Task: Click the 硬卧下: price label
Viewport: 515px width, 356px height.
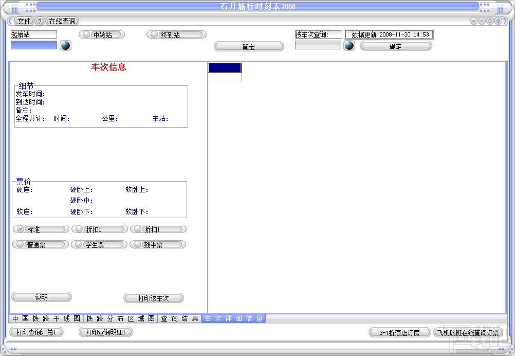Action: 81,211
